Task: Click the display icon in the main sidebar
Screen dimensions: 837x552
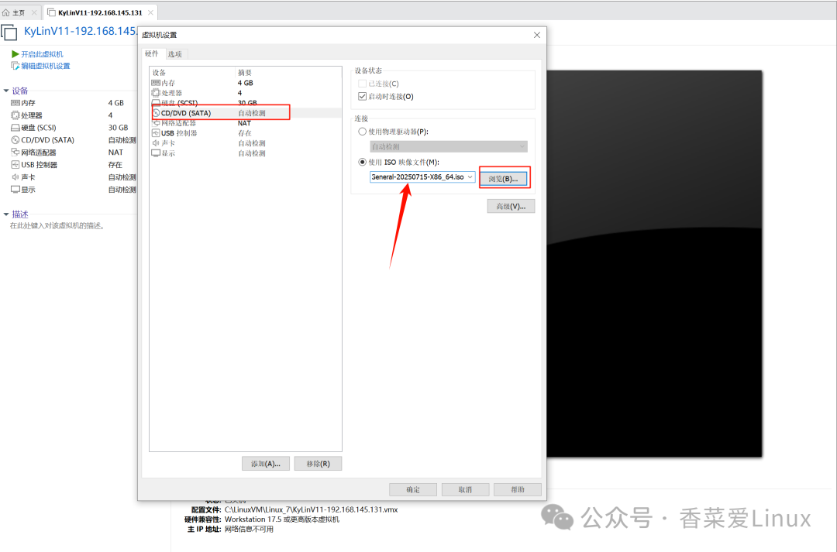Action: click(x=15, y=190)
